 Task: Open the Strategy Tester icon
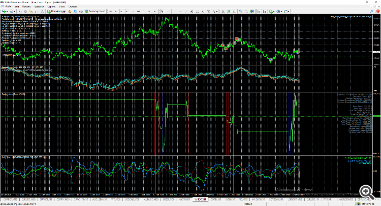(x=42, y=11)
